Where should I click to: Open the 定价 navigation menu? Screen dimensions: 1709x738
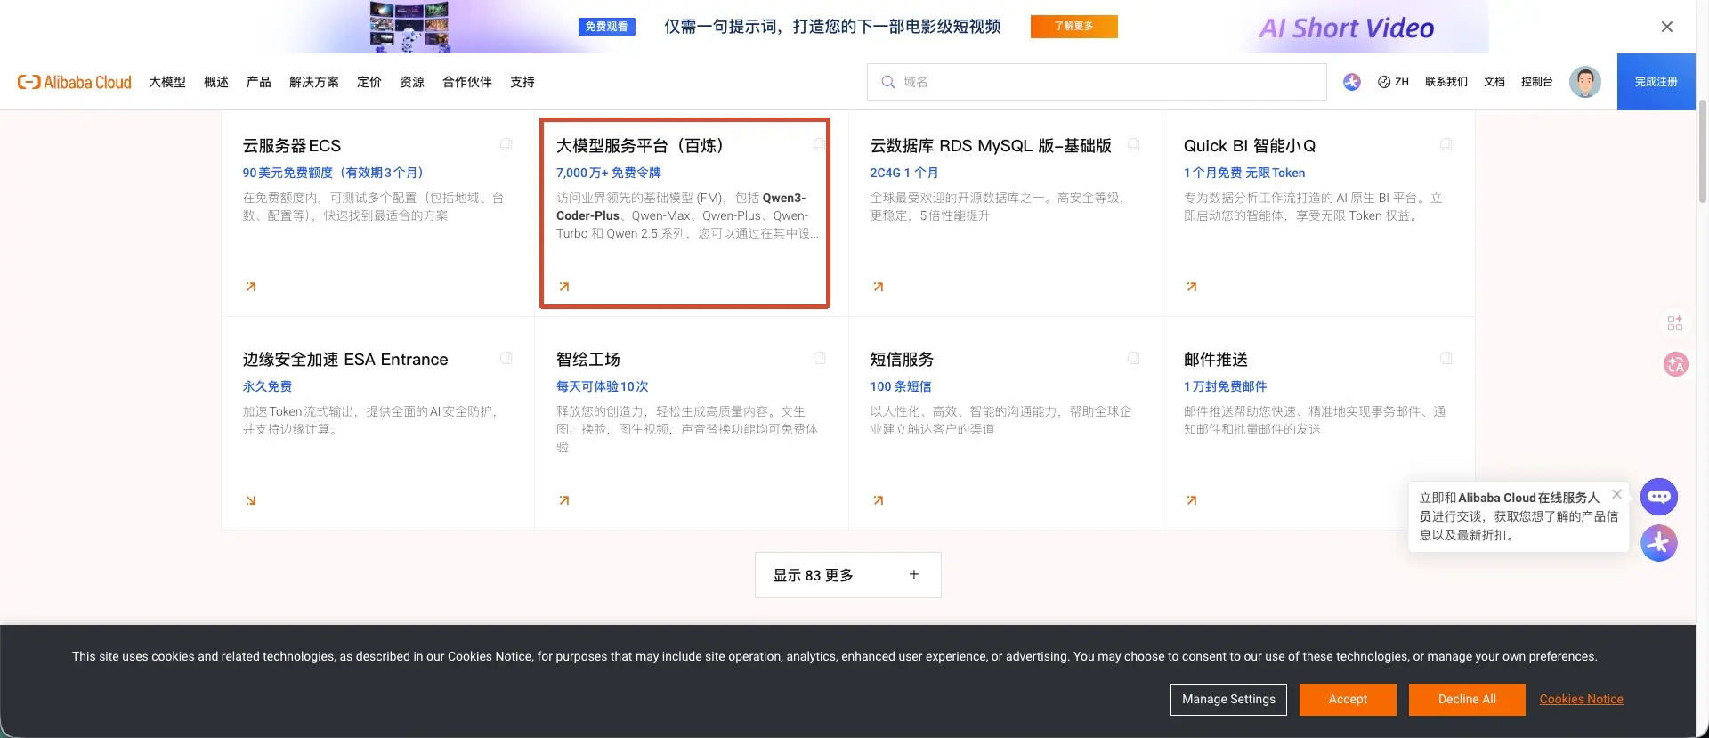point(369,82)
